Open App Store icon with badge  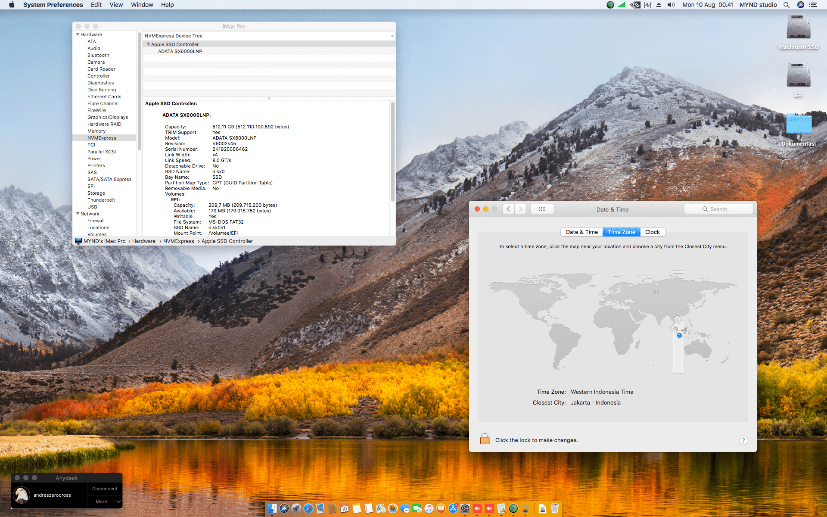453,508
